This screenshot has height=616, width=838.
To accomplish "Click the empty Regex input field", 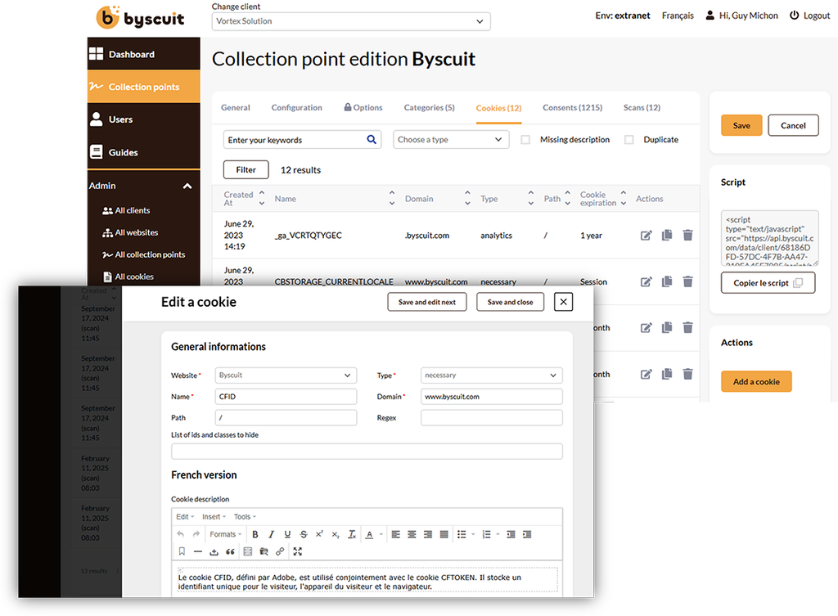I will click(x=492, y=418).
